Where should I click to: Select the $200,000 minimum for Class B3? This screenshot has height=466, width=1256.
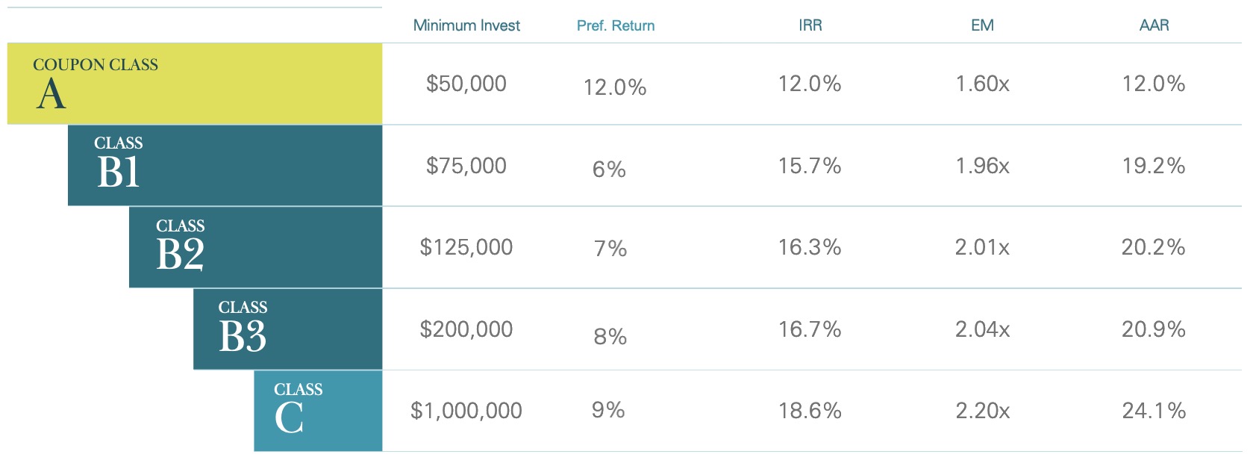click(x=466, y=329)
